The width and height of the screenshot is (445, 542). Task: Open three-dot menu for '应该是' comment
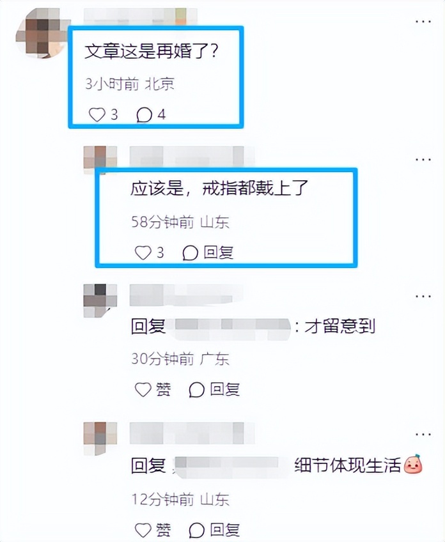point(423,160)
